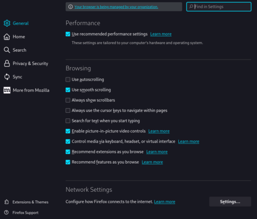The image size is (257, 219).
Task: Focus the Find in Settings field
Action: pyautogui.click(x=219, y=7)
